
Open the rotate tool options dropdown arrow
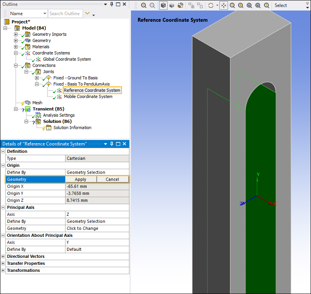click(x=217, y=5)
